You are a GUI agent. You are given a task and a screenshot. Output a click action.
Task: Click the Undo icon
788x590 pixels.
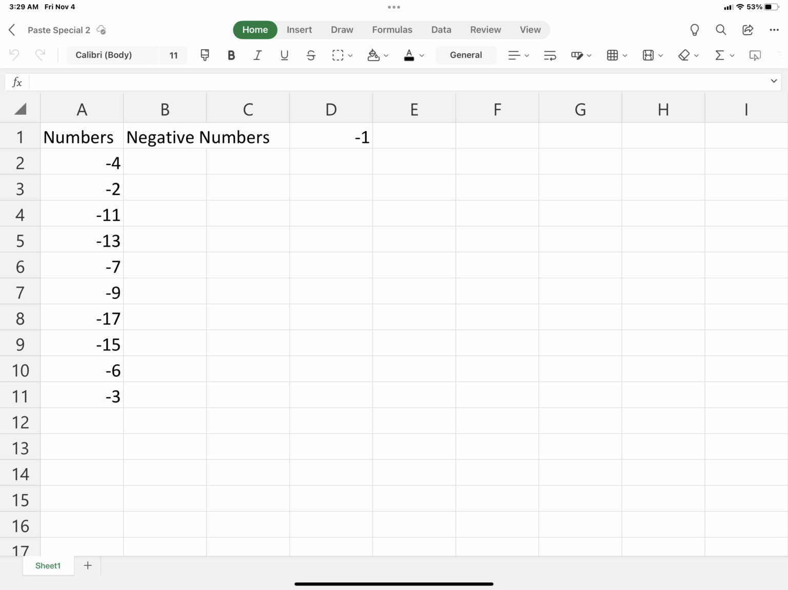tap(14, 55)
